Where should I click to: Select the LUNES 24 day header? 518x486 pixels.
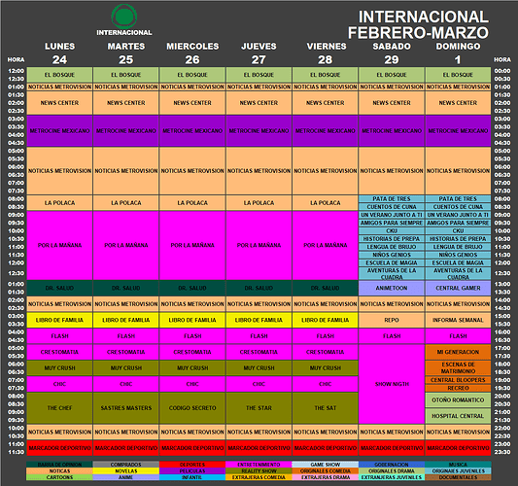coord(60,52)
